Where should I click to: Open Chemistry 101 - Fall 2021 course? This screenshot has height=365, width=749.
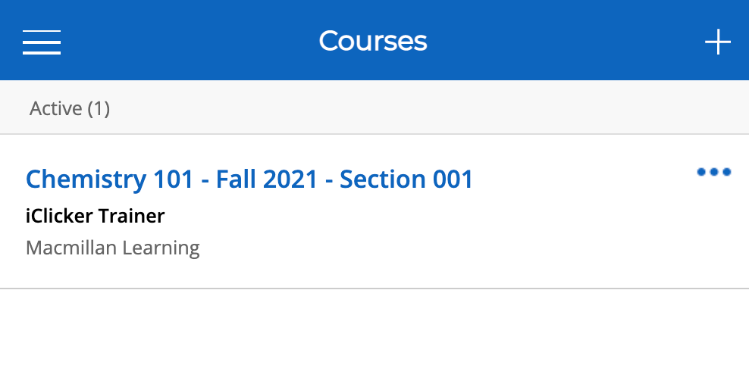[249, 179]
